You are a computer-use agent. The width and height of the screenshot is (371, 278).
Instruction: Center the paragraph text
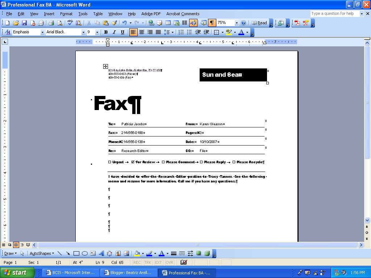[142, 32]
